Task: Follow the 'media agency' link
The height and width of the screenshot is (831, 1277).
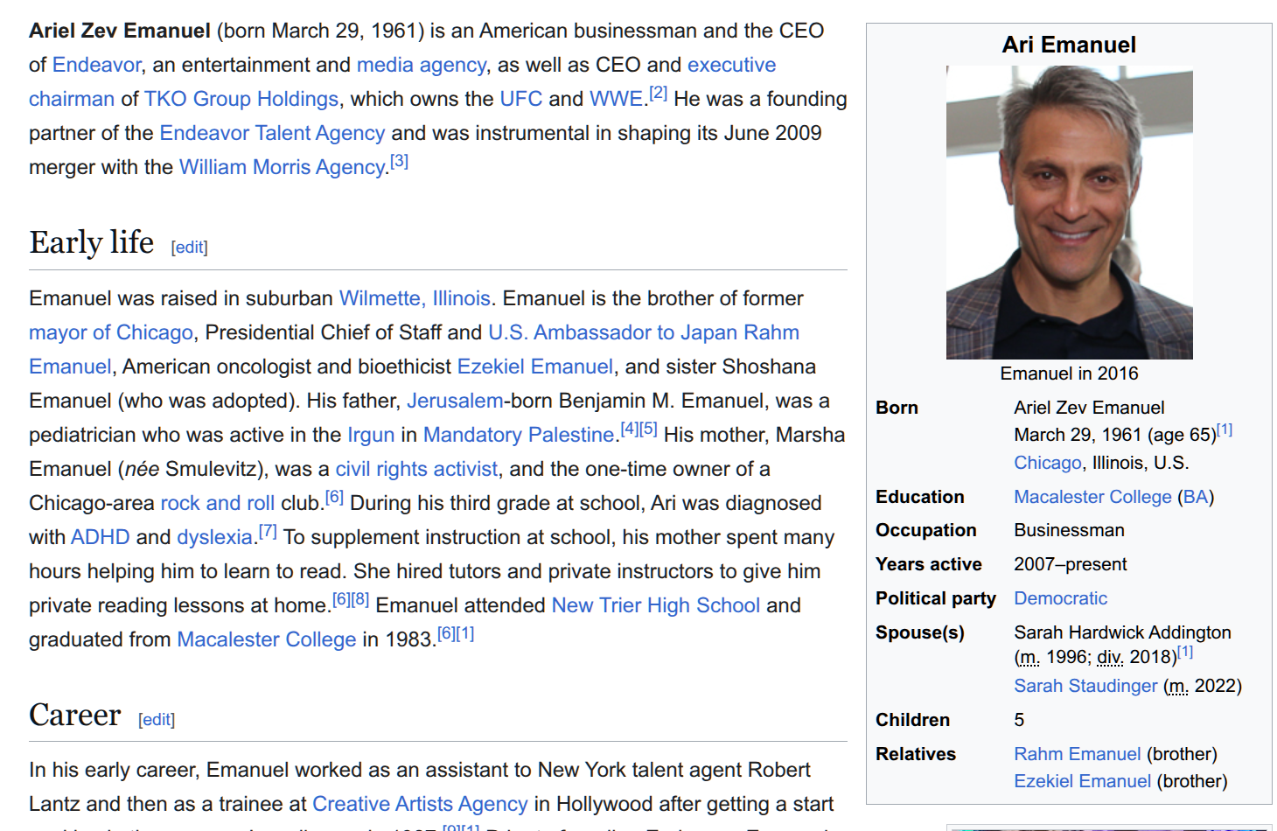Action: (421, 65)
